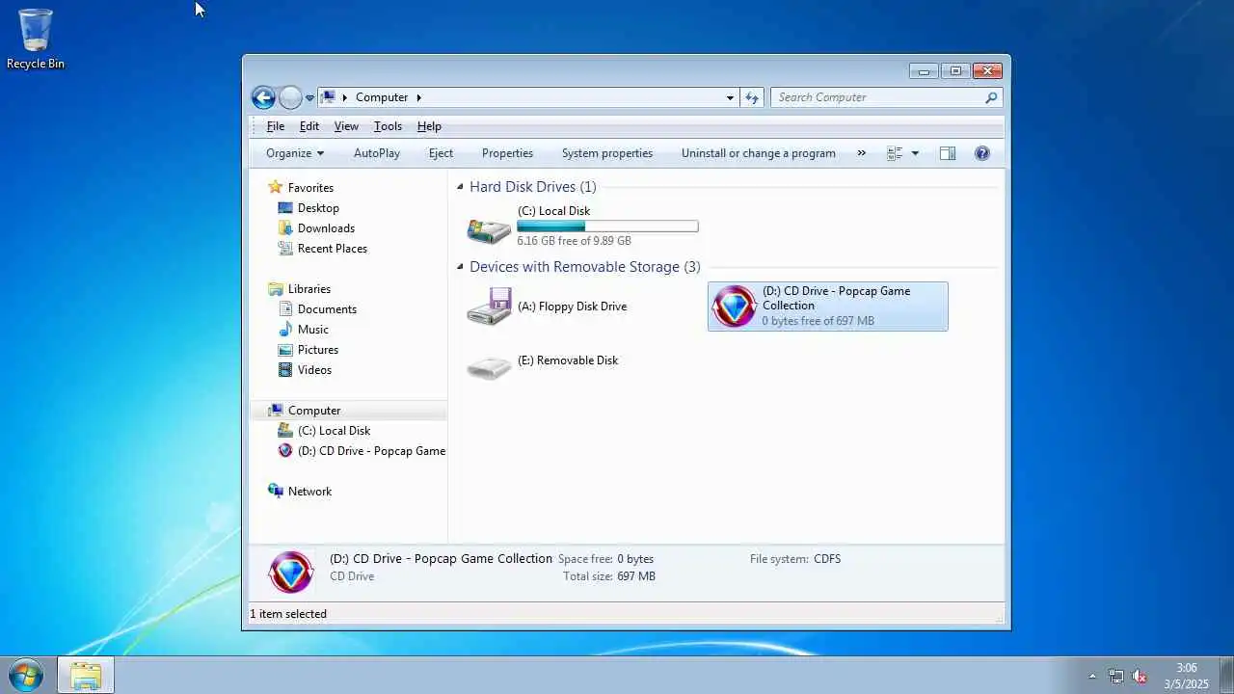Click the C: drive space usage bar
This screenshot has width=1234, height=694.
click(x=607, y=227)
